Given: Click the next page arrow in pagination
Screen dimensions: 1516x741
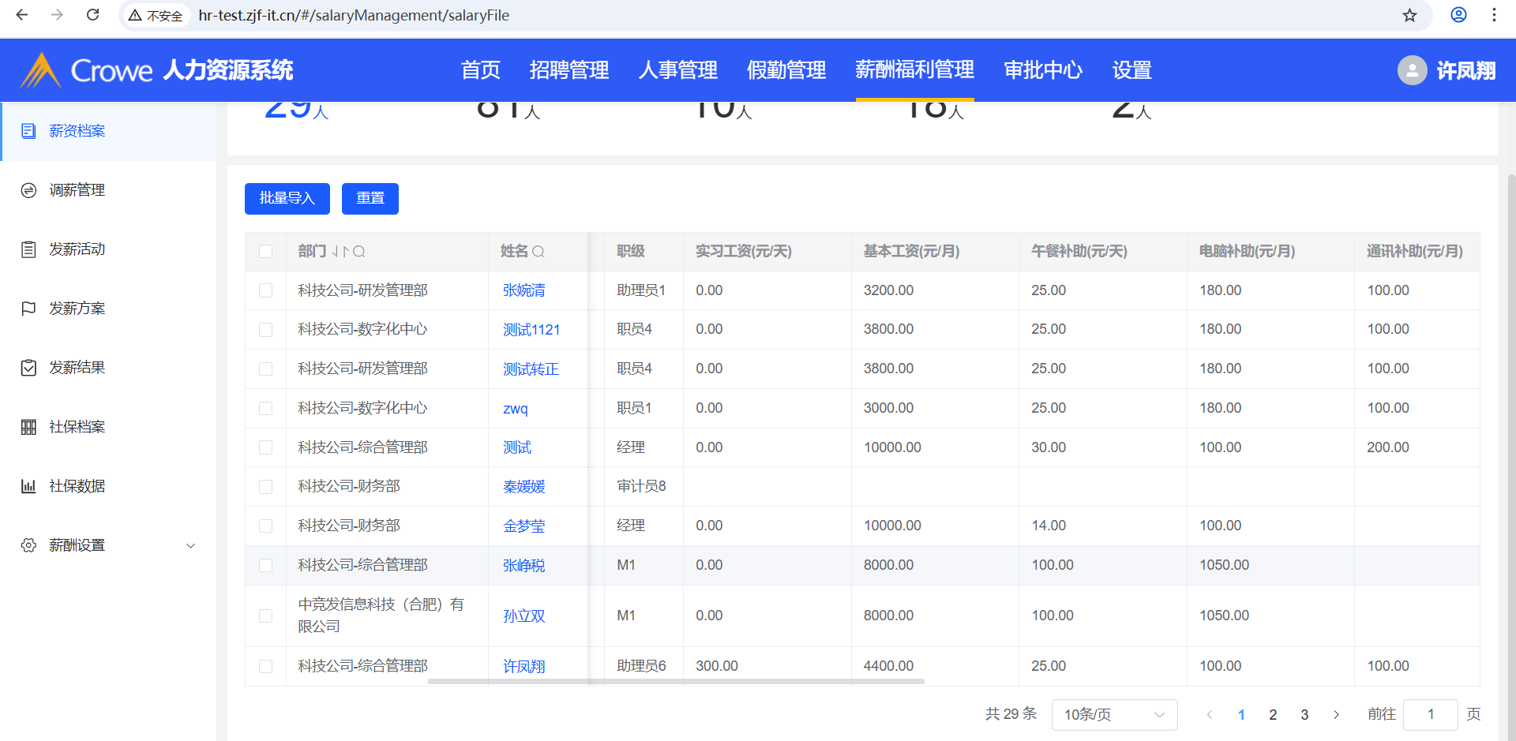Looking at the screenshot, I should coord(1336,715).
